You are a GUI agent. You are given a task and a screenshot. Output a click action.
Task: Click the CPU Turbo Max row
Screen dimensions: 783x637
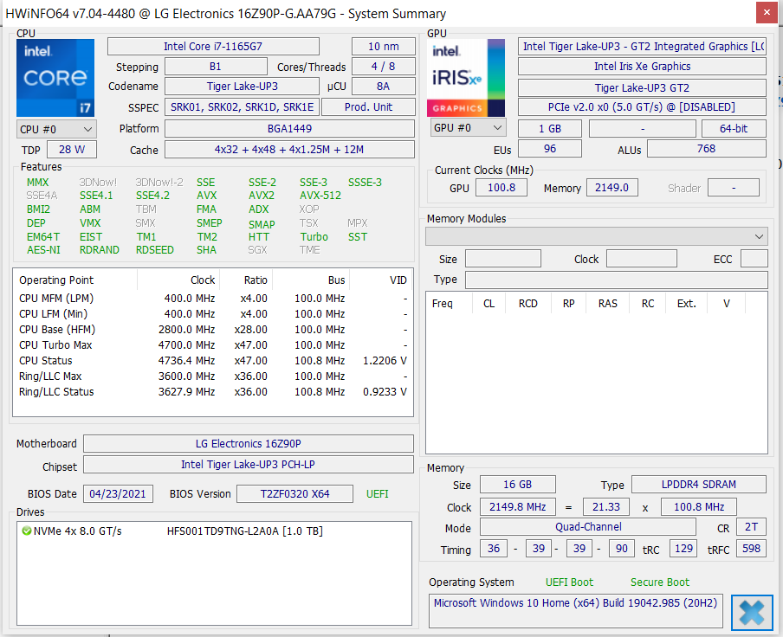tap(213, 345)
